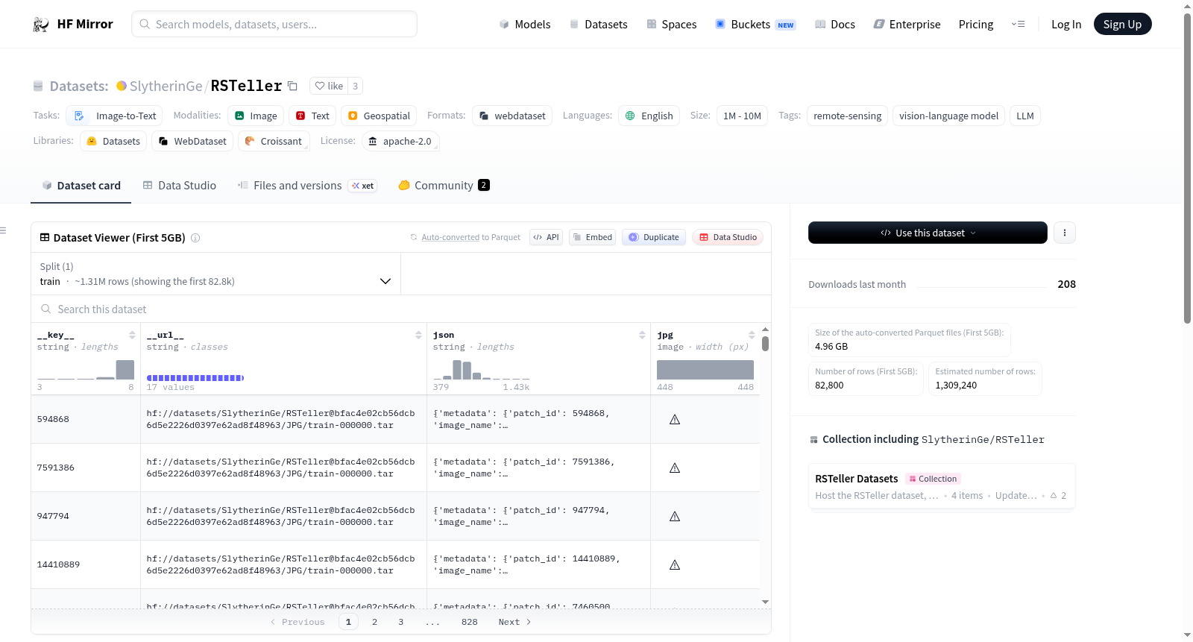Select the Geospatial modality tag
1193x642 pixels.
[x=379, y=116]
